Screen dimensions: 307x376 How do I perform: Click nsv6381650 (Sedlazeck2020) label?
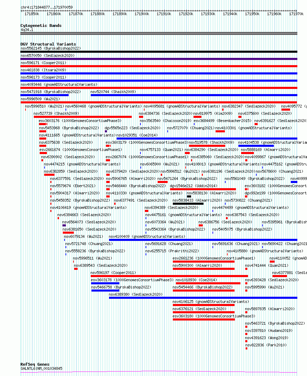(89, 229)
